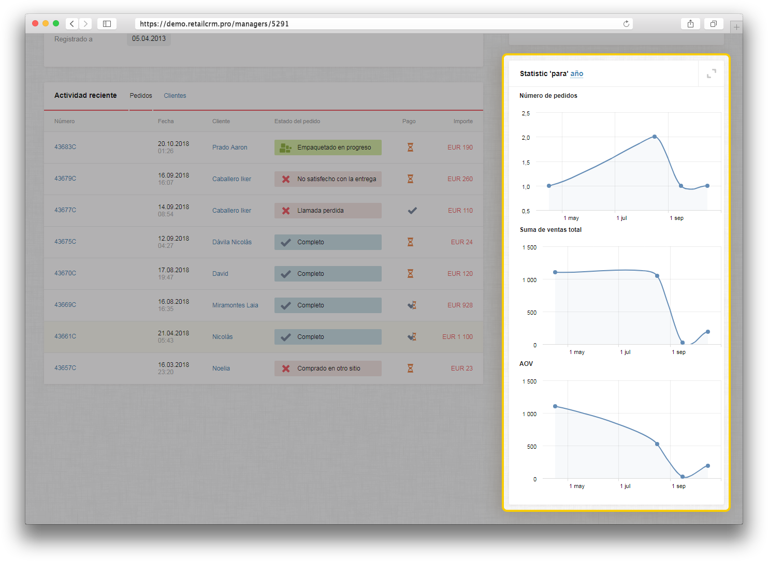The height and width of the screenshot is (561, 768).
Task: Open client Noelia
Action: [221, 368]
